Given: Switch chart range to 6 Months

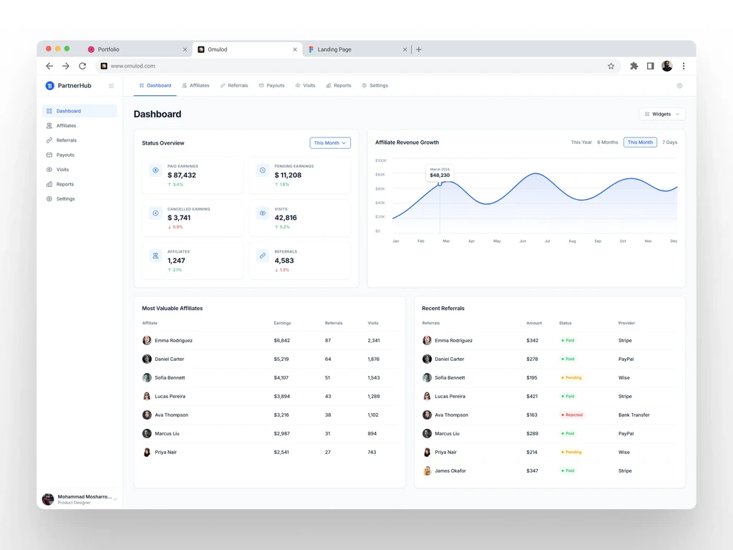Looking at the screenshot, I should click(x=607, y=143).
